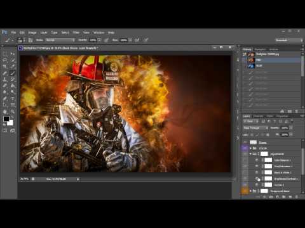Click the Quick Mask mode icon
The width and height of the screenshot is (305, 228).
[x=4, y=130]
